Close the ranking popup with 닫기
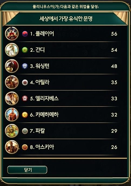The width and height of the screenshot is (131, 186). [27, 170]
